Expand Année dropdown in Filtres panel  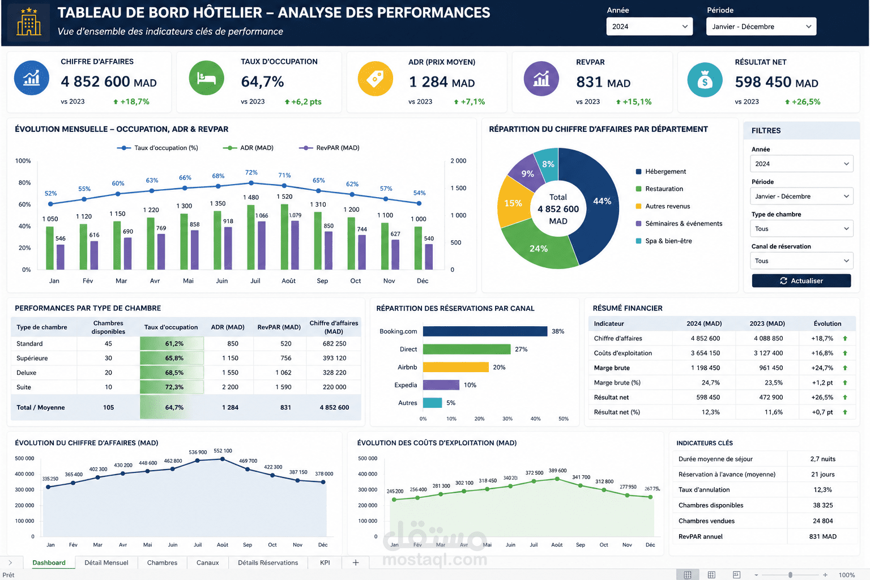coord(801,164)
